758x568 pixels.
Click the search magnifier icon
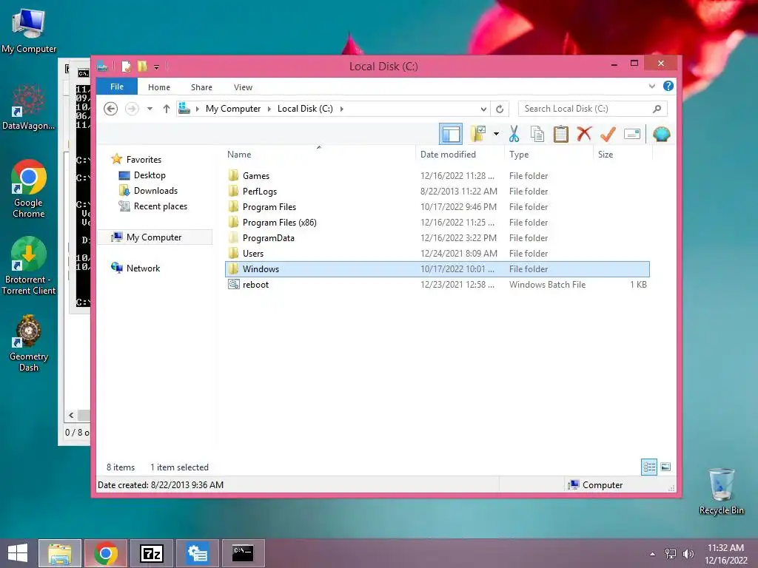click(x=657, y=109)
